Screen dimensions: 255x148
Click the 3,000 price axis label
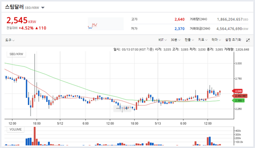coord(238,63)
